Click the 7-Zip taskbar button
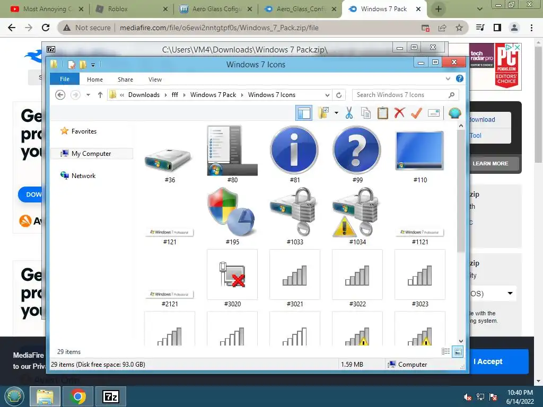 coord(111,396)
